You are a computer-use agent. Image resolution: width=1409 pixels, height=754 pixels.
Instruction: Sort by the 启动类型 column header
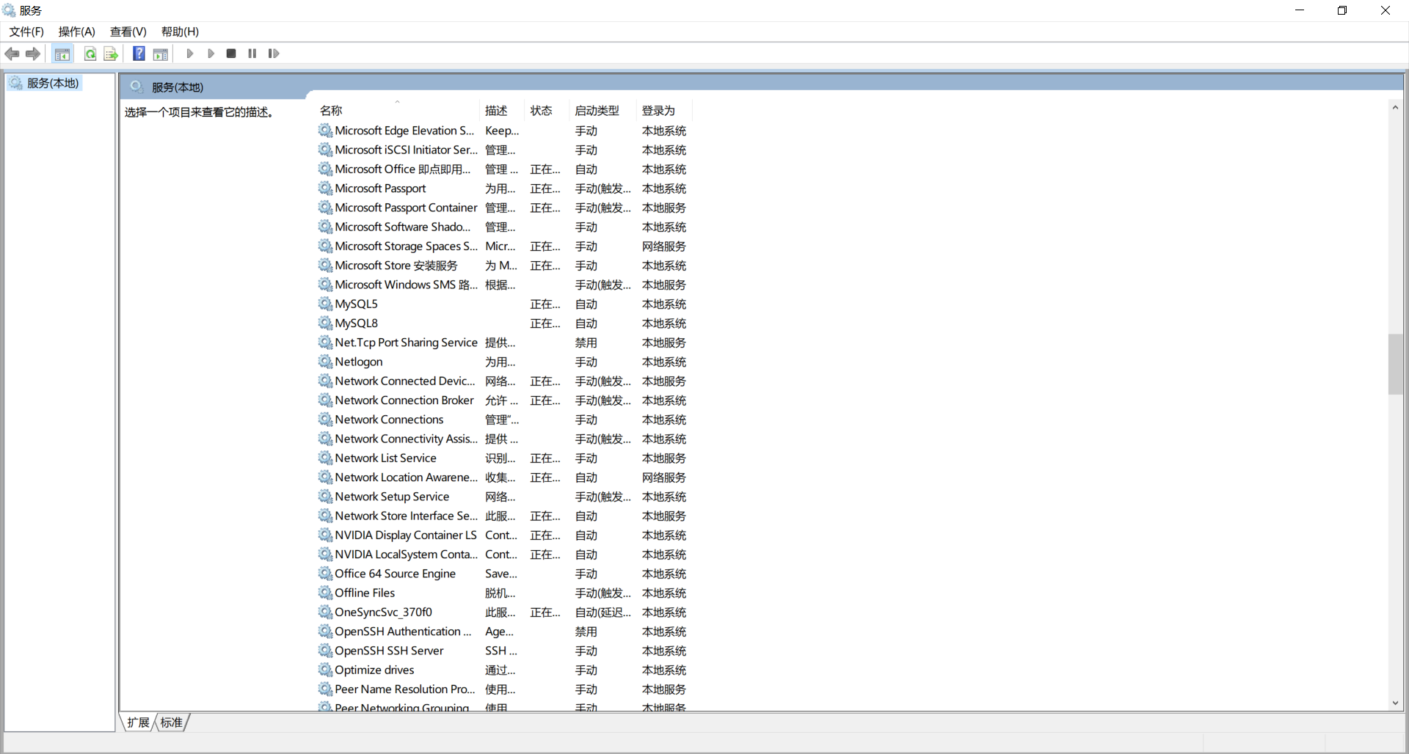(602, 111)
